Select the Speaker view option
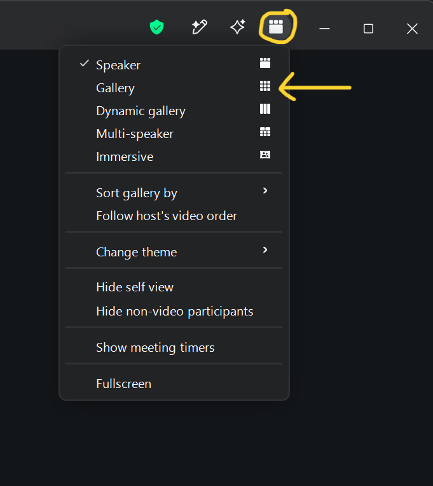The image size is (433, 486). coord(174,65)
